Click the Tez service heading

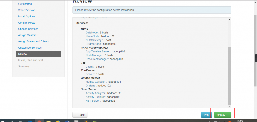coord(83,63)
